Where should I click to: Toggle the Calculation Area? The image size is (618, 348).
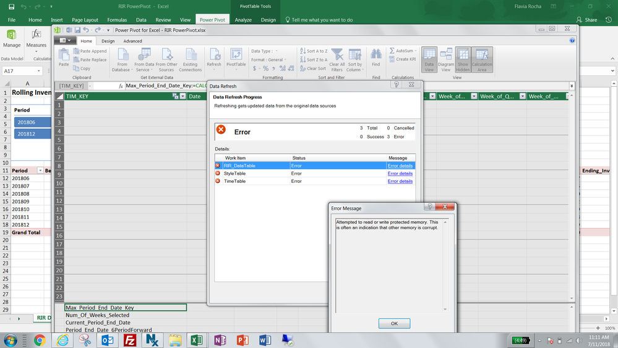[x=482, y=60]
